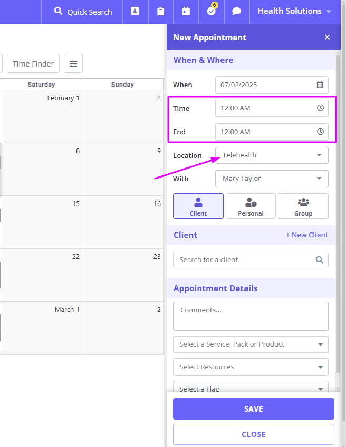The height and width of the screenshot is (447, 346).
Task: Expand Select a Service, Pack or Product
Action: click(251, 344)
